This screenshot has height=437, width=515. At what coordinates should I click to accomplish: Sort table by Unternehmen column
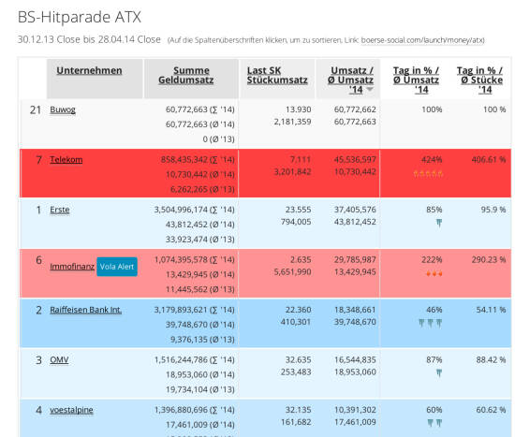click(x=89, y=70)
